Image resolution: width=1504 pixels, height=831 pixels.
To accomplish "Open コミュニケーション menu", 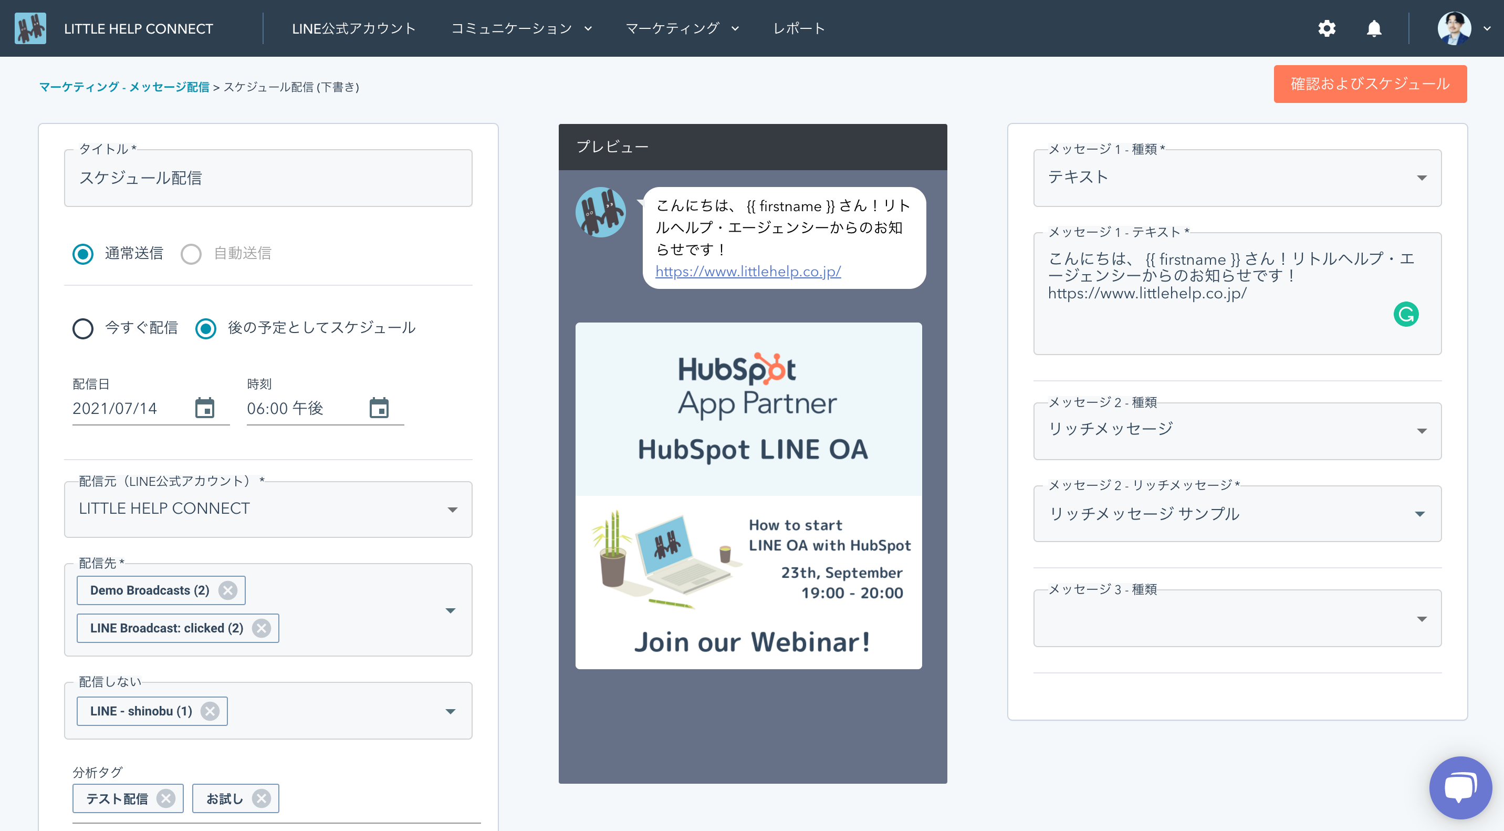I will (x=521, y=28).
